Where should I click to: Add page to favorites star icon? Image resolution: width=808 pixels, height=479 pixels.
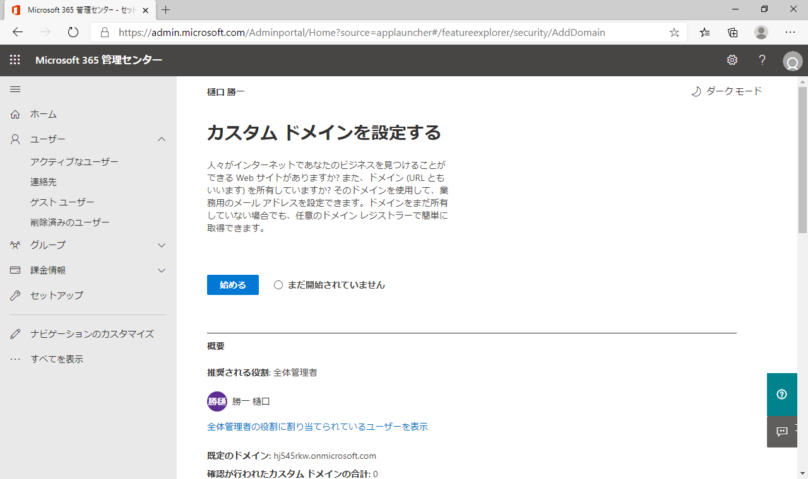coord(674,32)
